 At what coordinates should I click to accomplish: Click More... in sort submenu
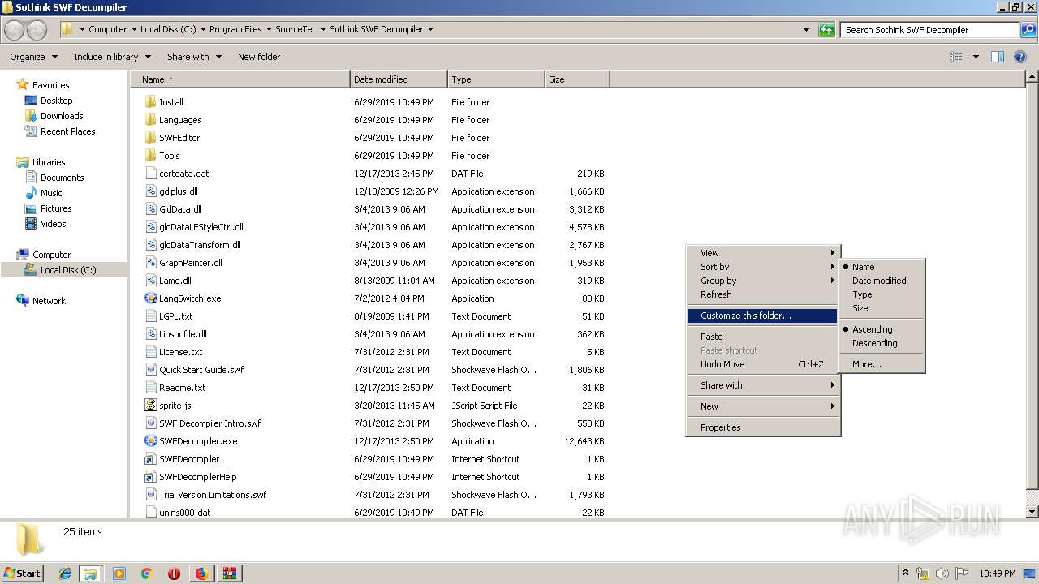(882, 364)
